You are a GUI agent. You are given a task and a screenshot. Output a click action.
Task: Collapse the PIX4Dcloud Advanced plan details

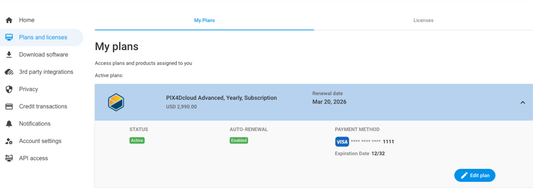[523, 103]
